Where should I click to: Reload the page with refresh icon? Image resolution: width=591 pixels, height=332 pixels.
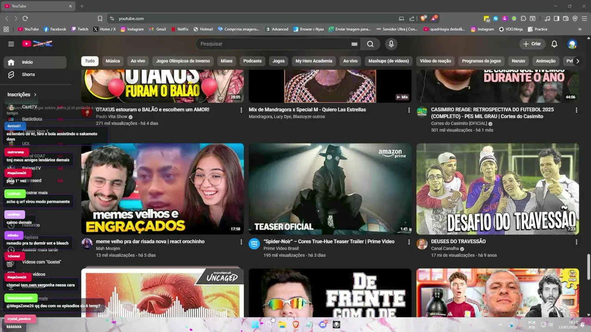(25, 18)
